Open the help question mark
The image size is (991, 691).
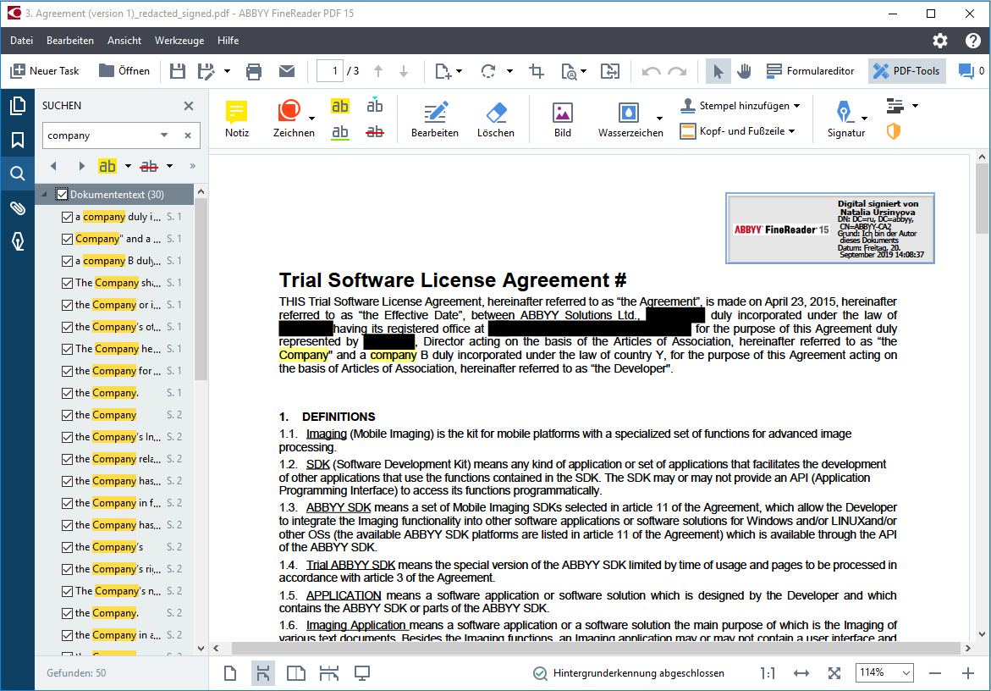click(x=972, y=41)
